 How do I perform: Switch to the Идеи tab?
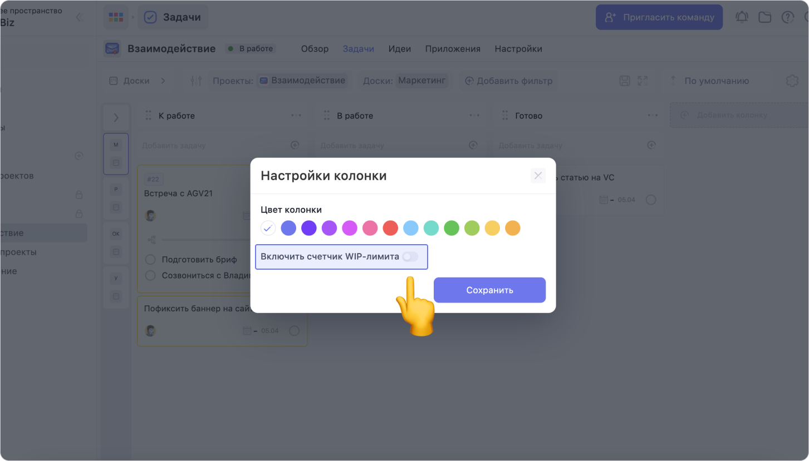click(400, 49)
